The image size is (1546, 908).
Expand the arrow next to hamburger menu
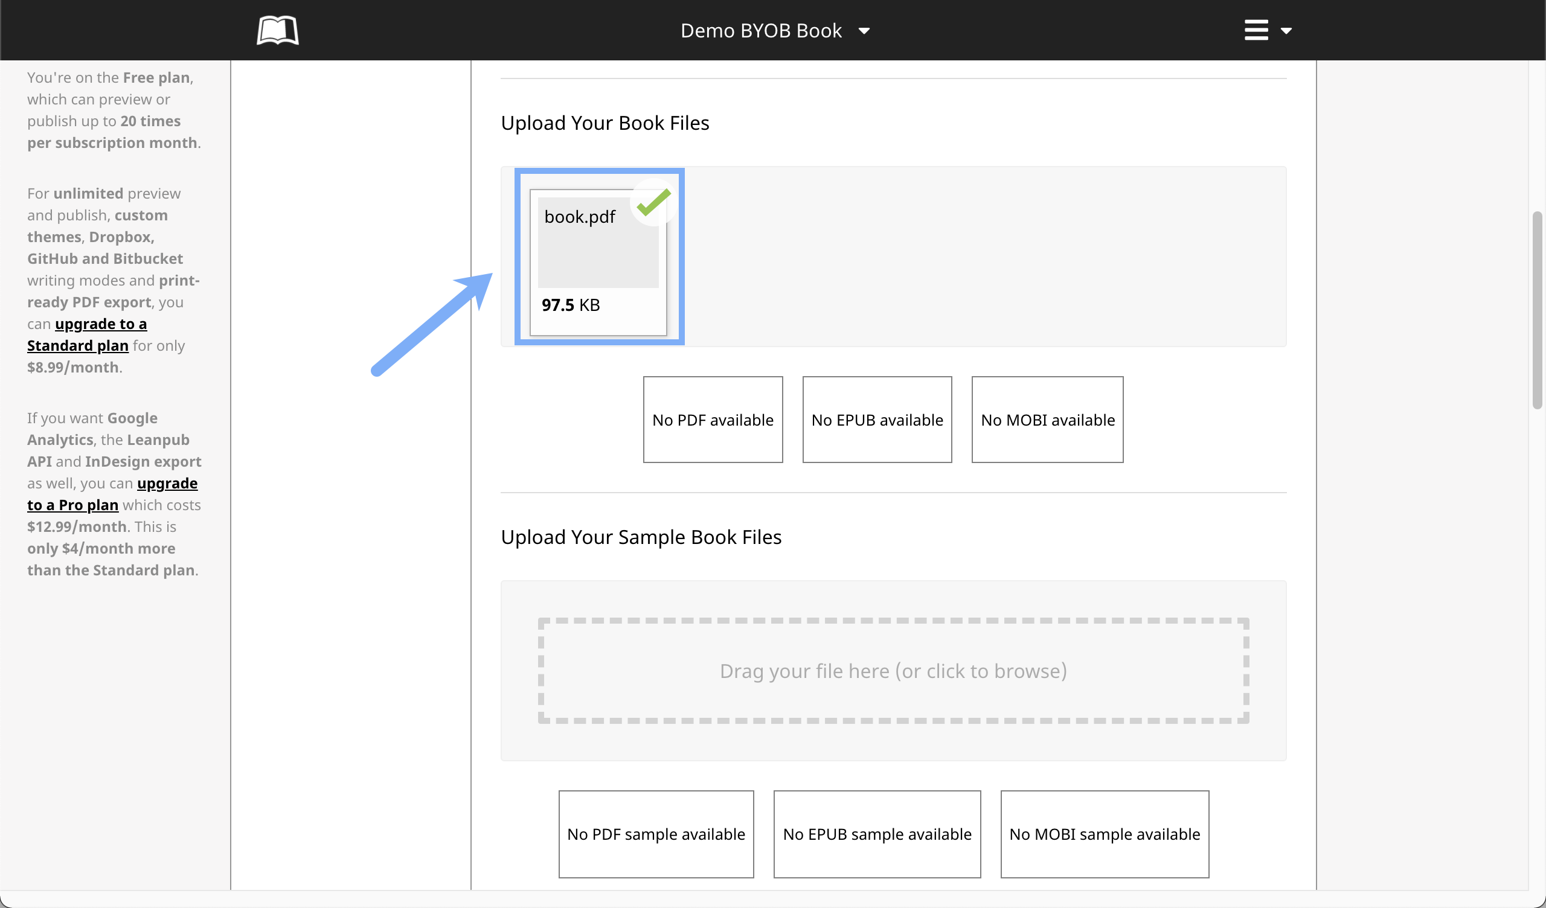click(1286, 31)
